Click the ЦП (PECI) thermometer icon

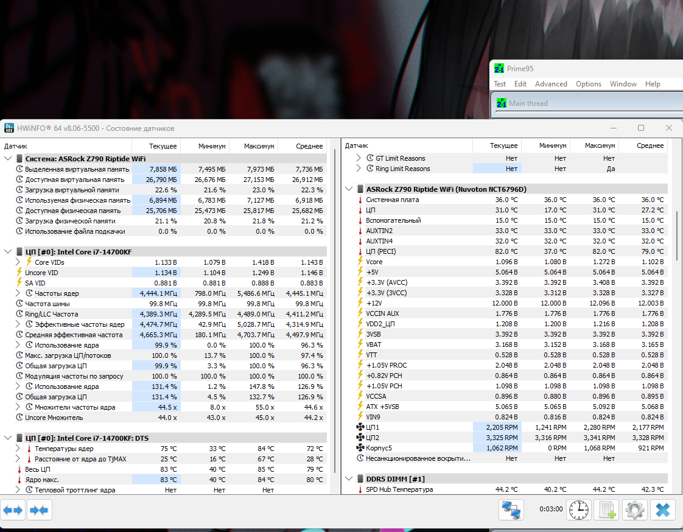(x=360, y=251)
